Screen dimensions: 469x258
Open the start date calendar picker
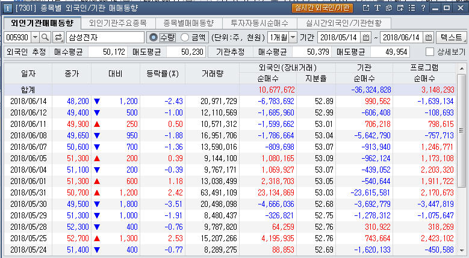coord(365,37)
